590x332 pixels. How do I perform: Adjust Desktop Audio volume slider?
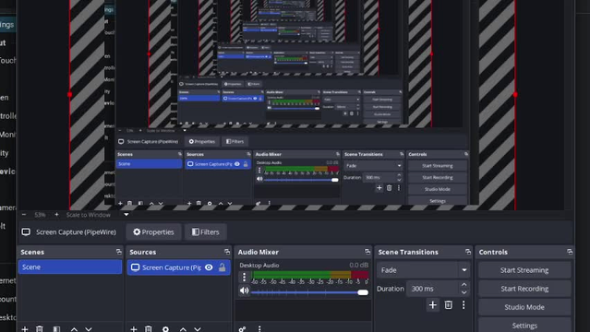[309, 292]
